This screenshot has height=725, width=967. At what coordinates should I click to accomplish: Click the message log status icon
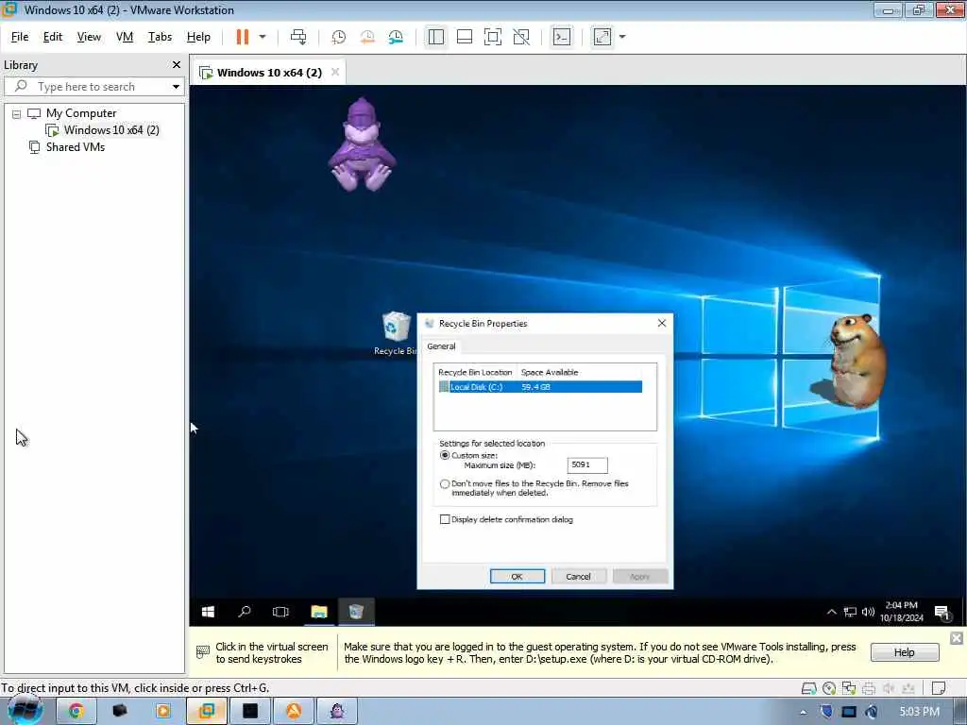939,688
